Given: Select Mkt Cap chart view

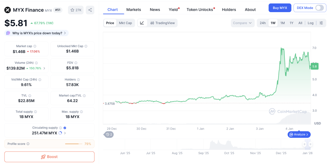Looking at the screenshot, I should coord(125,23).
